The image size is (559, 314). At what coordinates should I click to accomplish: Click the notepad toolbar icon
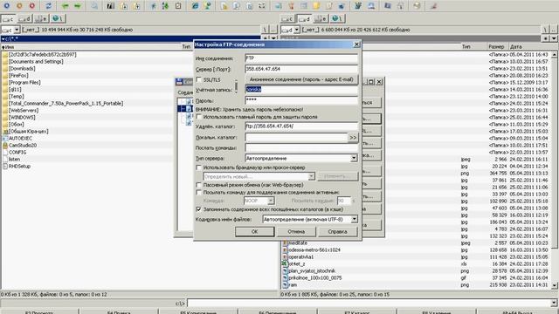click(x=329, y=6)
